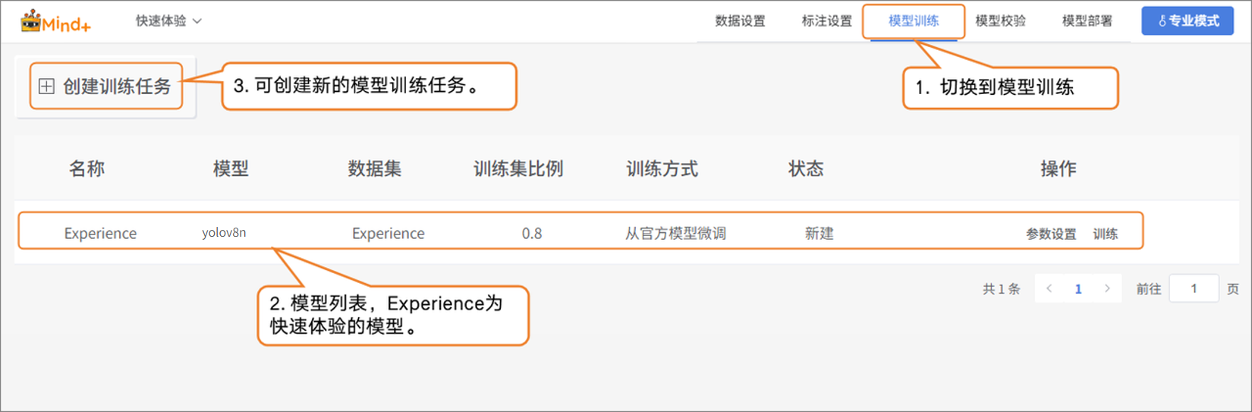
Task: Navigate to the 模型部署 tab
Action: point(1087,21)
